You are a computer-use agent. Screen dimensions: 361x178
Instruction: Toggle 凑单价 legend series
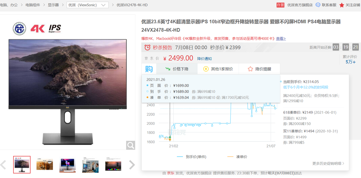coord(237,157)
